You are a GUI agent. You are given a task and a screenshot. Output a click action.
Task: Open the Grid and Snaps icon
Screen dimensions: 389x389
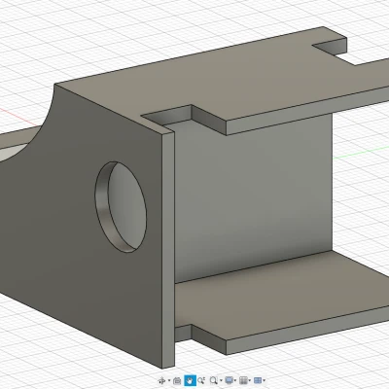tap(243, 380)
